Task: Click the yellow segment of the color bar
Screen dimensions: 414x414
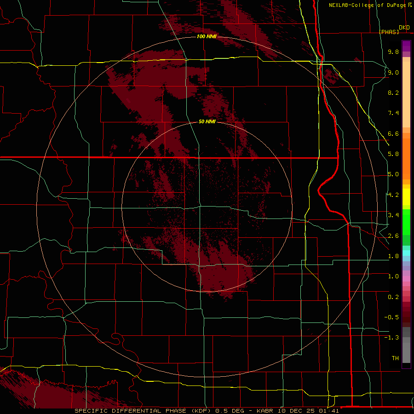Action: (406, 197)
